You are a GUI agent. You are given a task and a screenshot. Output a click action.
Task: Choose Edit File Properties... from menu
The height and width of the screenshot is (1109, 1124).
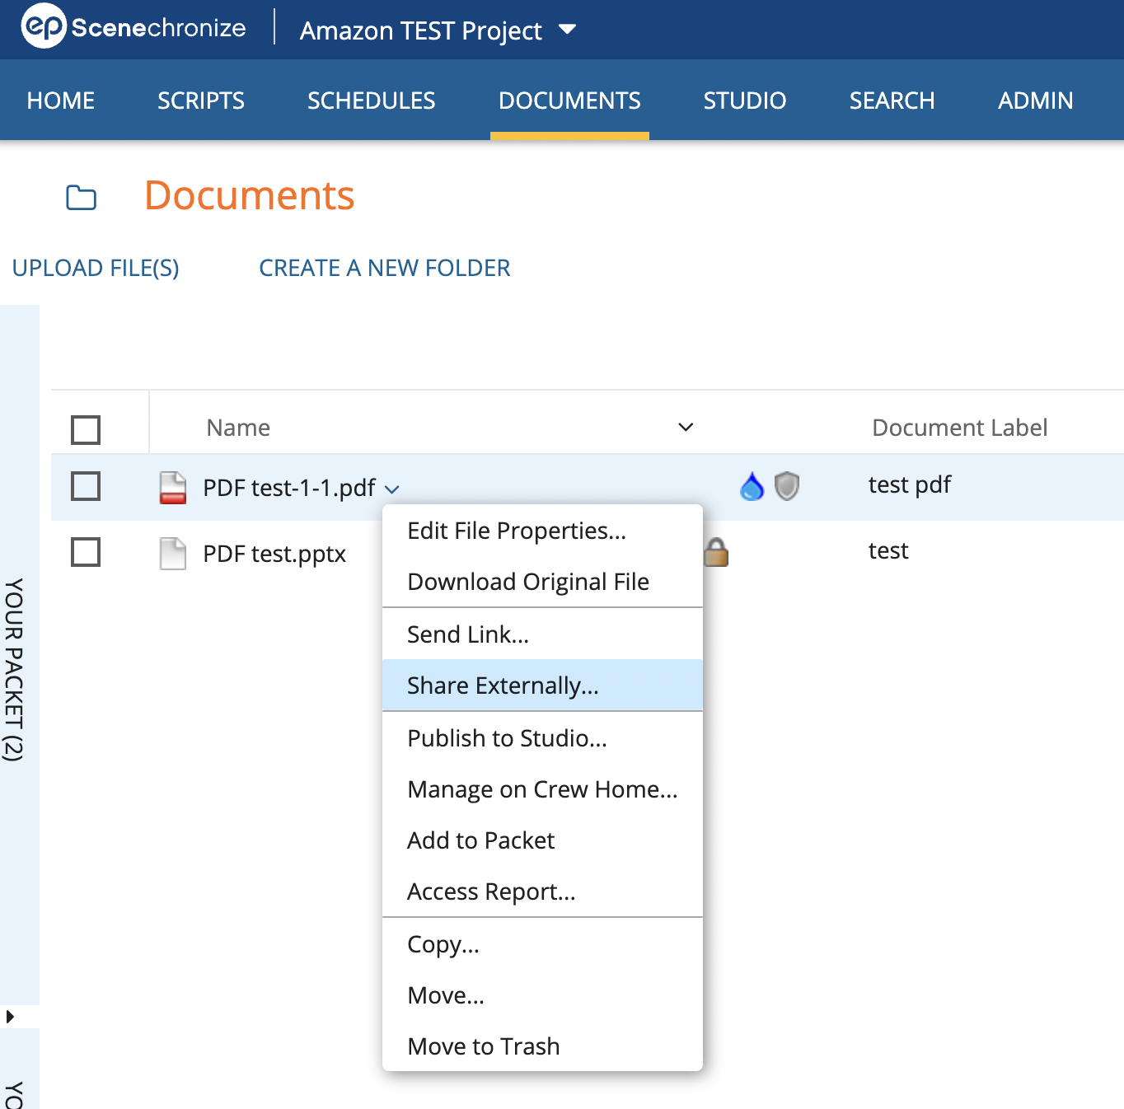pyautogui.click(x=542, y=531)
